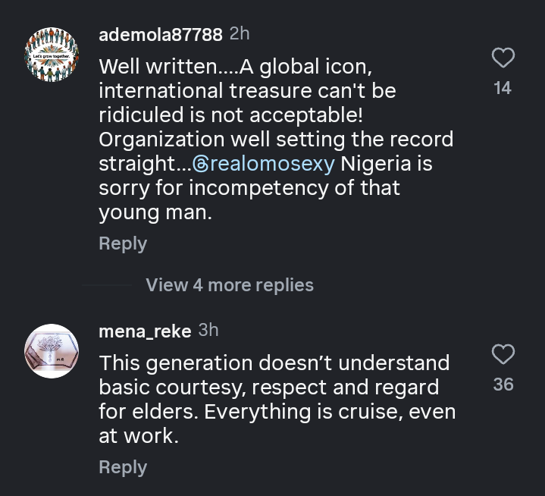Expand View 4 more replies
Screen dimensions: 545x496
(230, 285)
